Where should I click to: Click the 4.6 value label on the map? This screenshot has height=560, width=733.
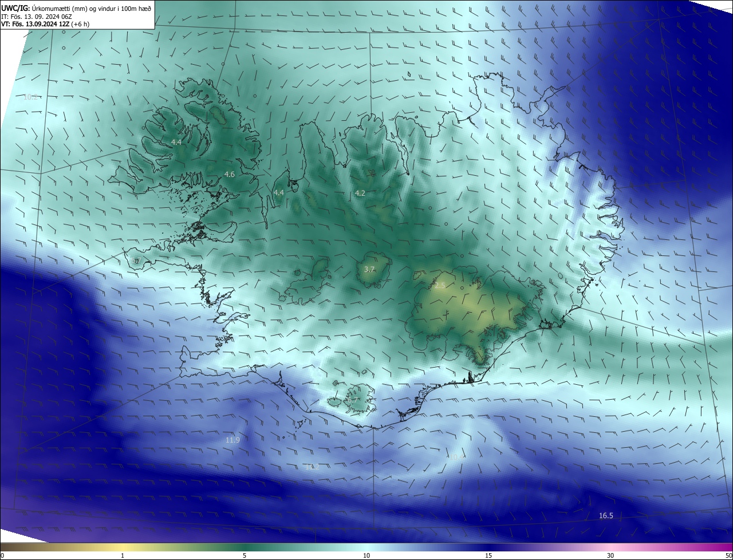[230, 174]
